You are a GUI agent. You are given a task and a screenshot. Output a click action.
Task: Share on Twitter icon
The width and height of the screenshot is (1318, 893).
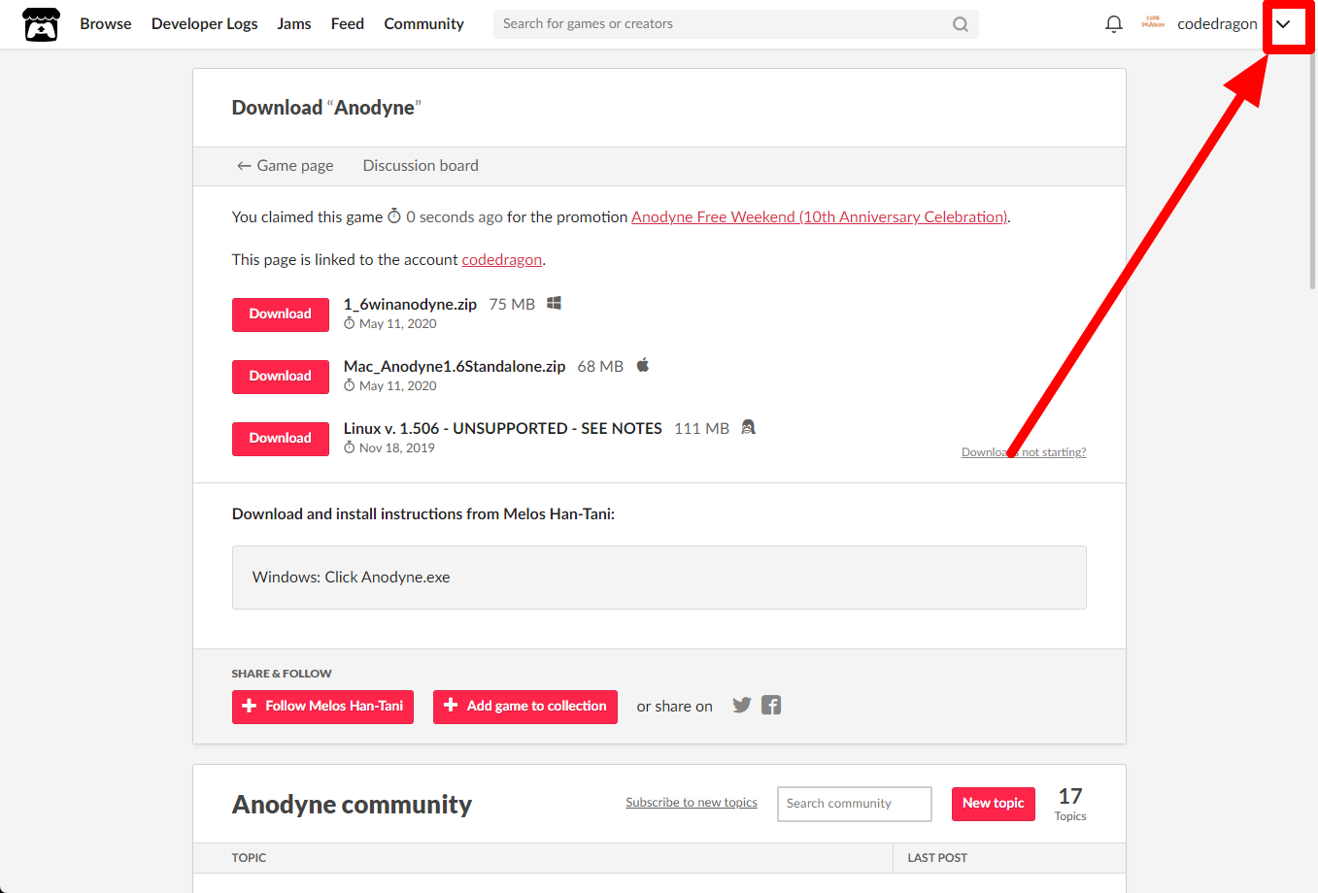click(742, 706)
